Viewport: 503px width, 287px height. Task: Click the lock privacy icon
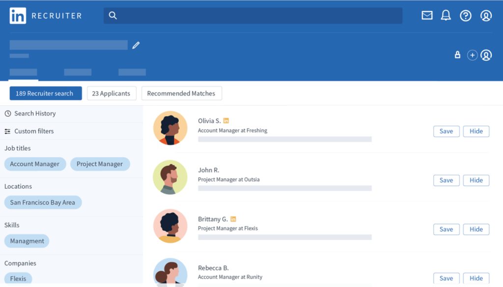tap(457, 55)
